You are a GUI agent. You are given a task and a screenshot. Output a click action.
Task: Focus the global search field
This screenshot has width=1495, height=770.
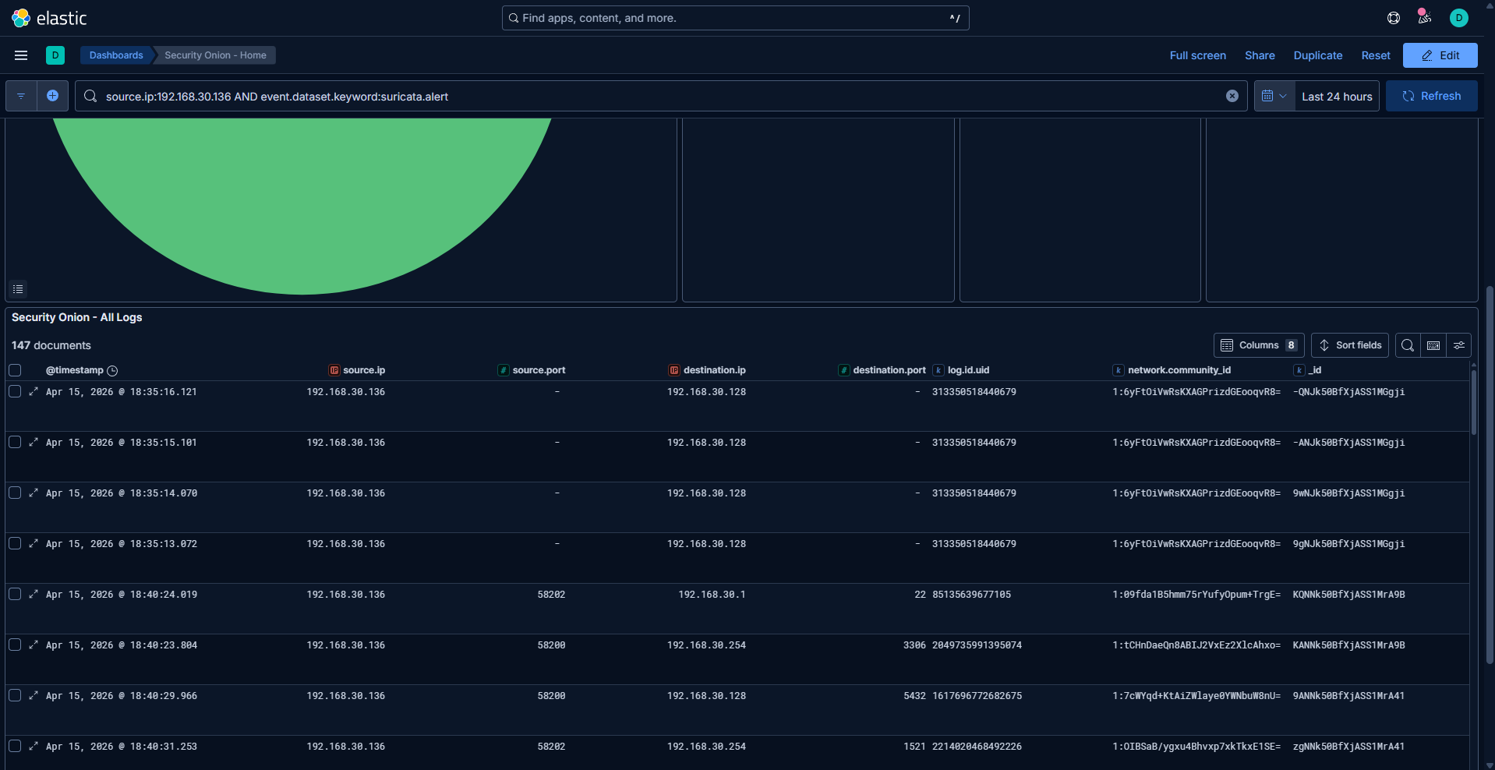click(736, 18)
